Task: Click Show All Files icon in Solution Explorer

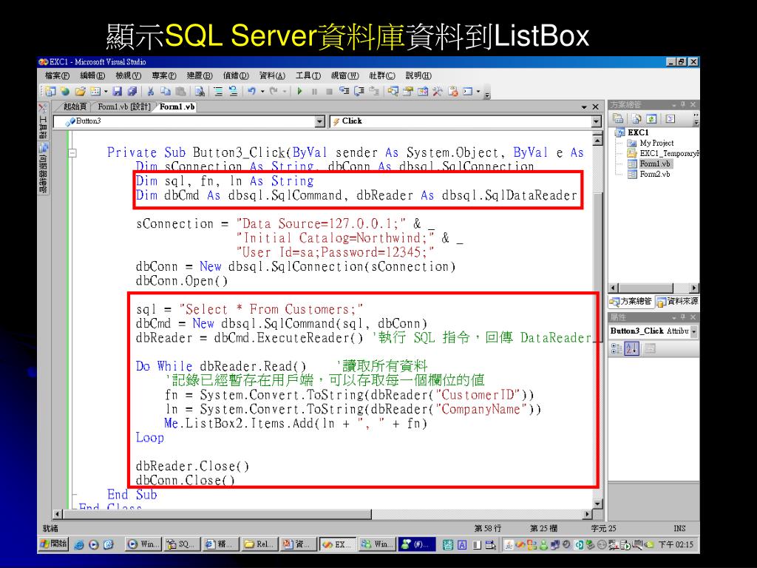Action: pos(637,119)
